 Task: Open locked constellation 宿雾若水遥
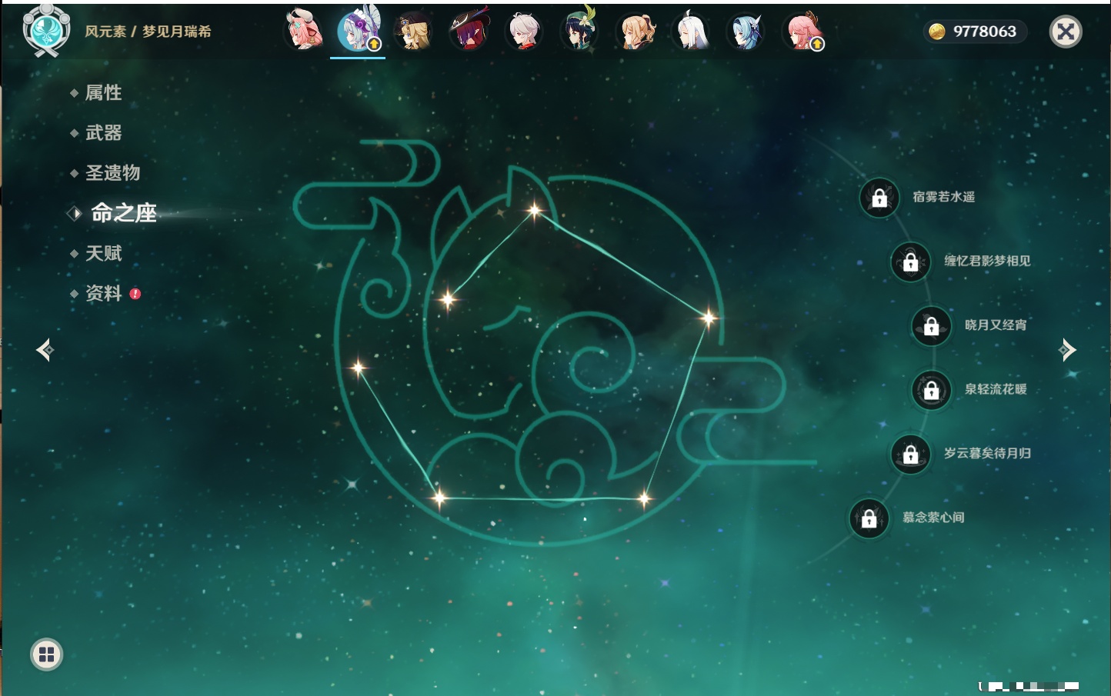click(879, 198)
